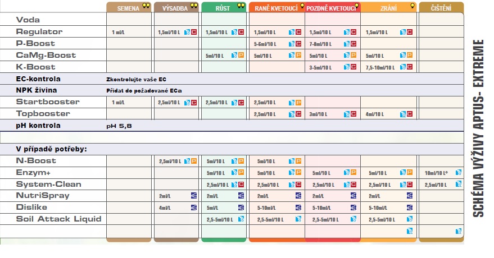Click the N-Boost row label
Image resolution: width=494 pixels, height=258 pixels.
coord(36,160)
